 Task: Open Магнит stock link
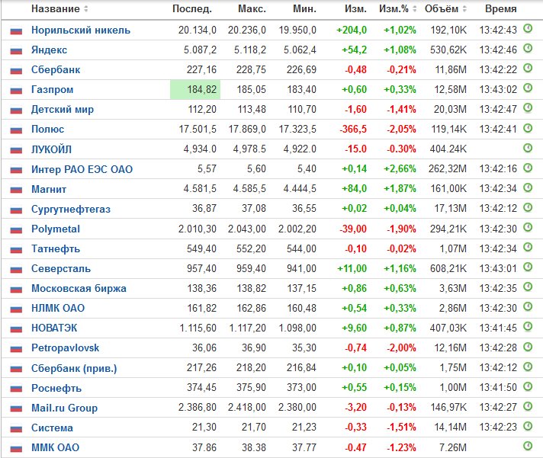tap(49, 189)
